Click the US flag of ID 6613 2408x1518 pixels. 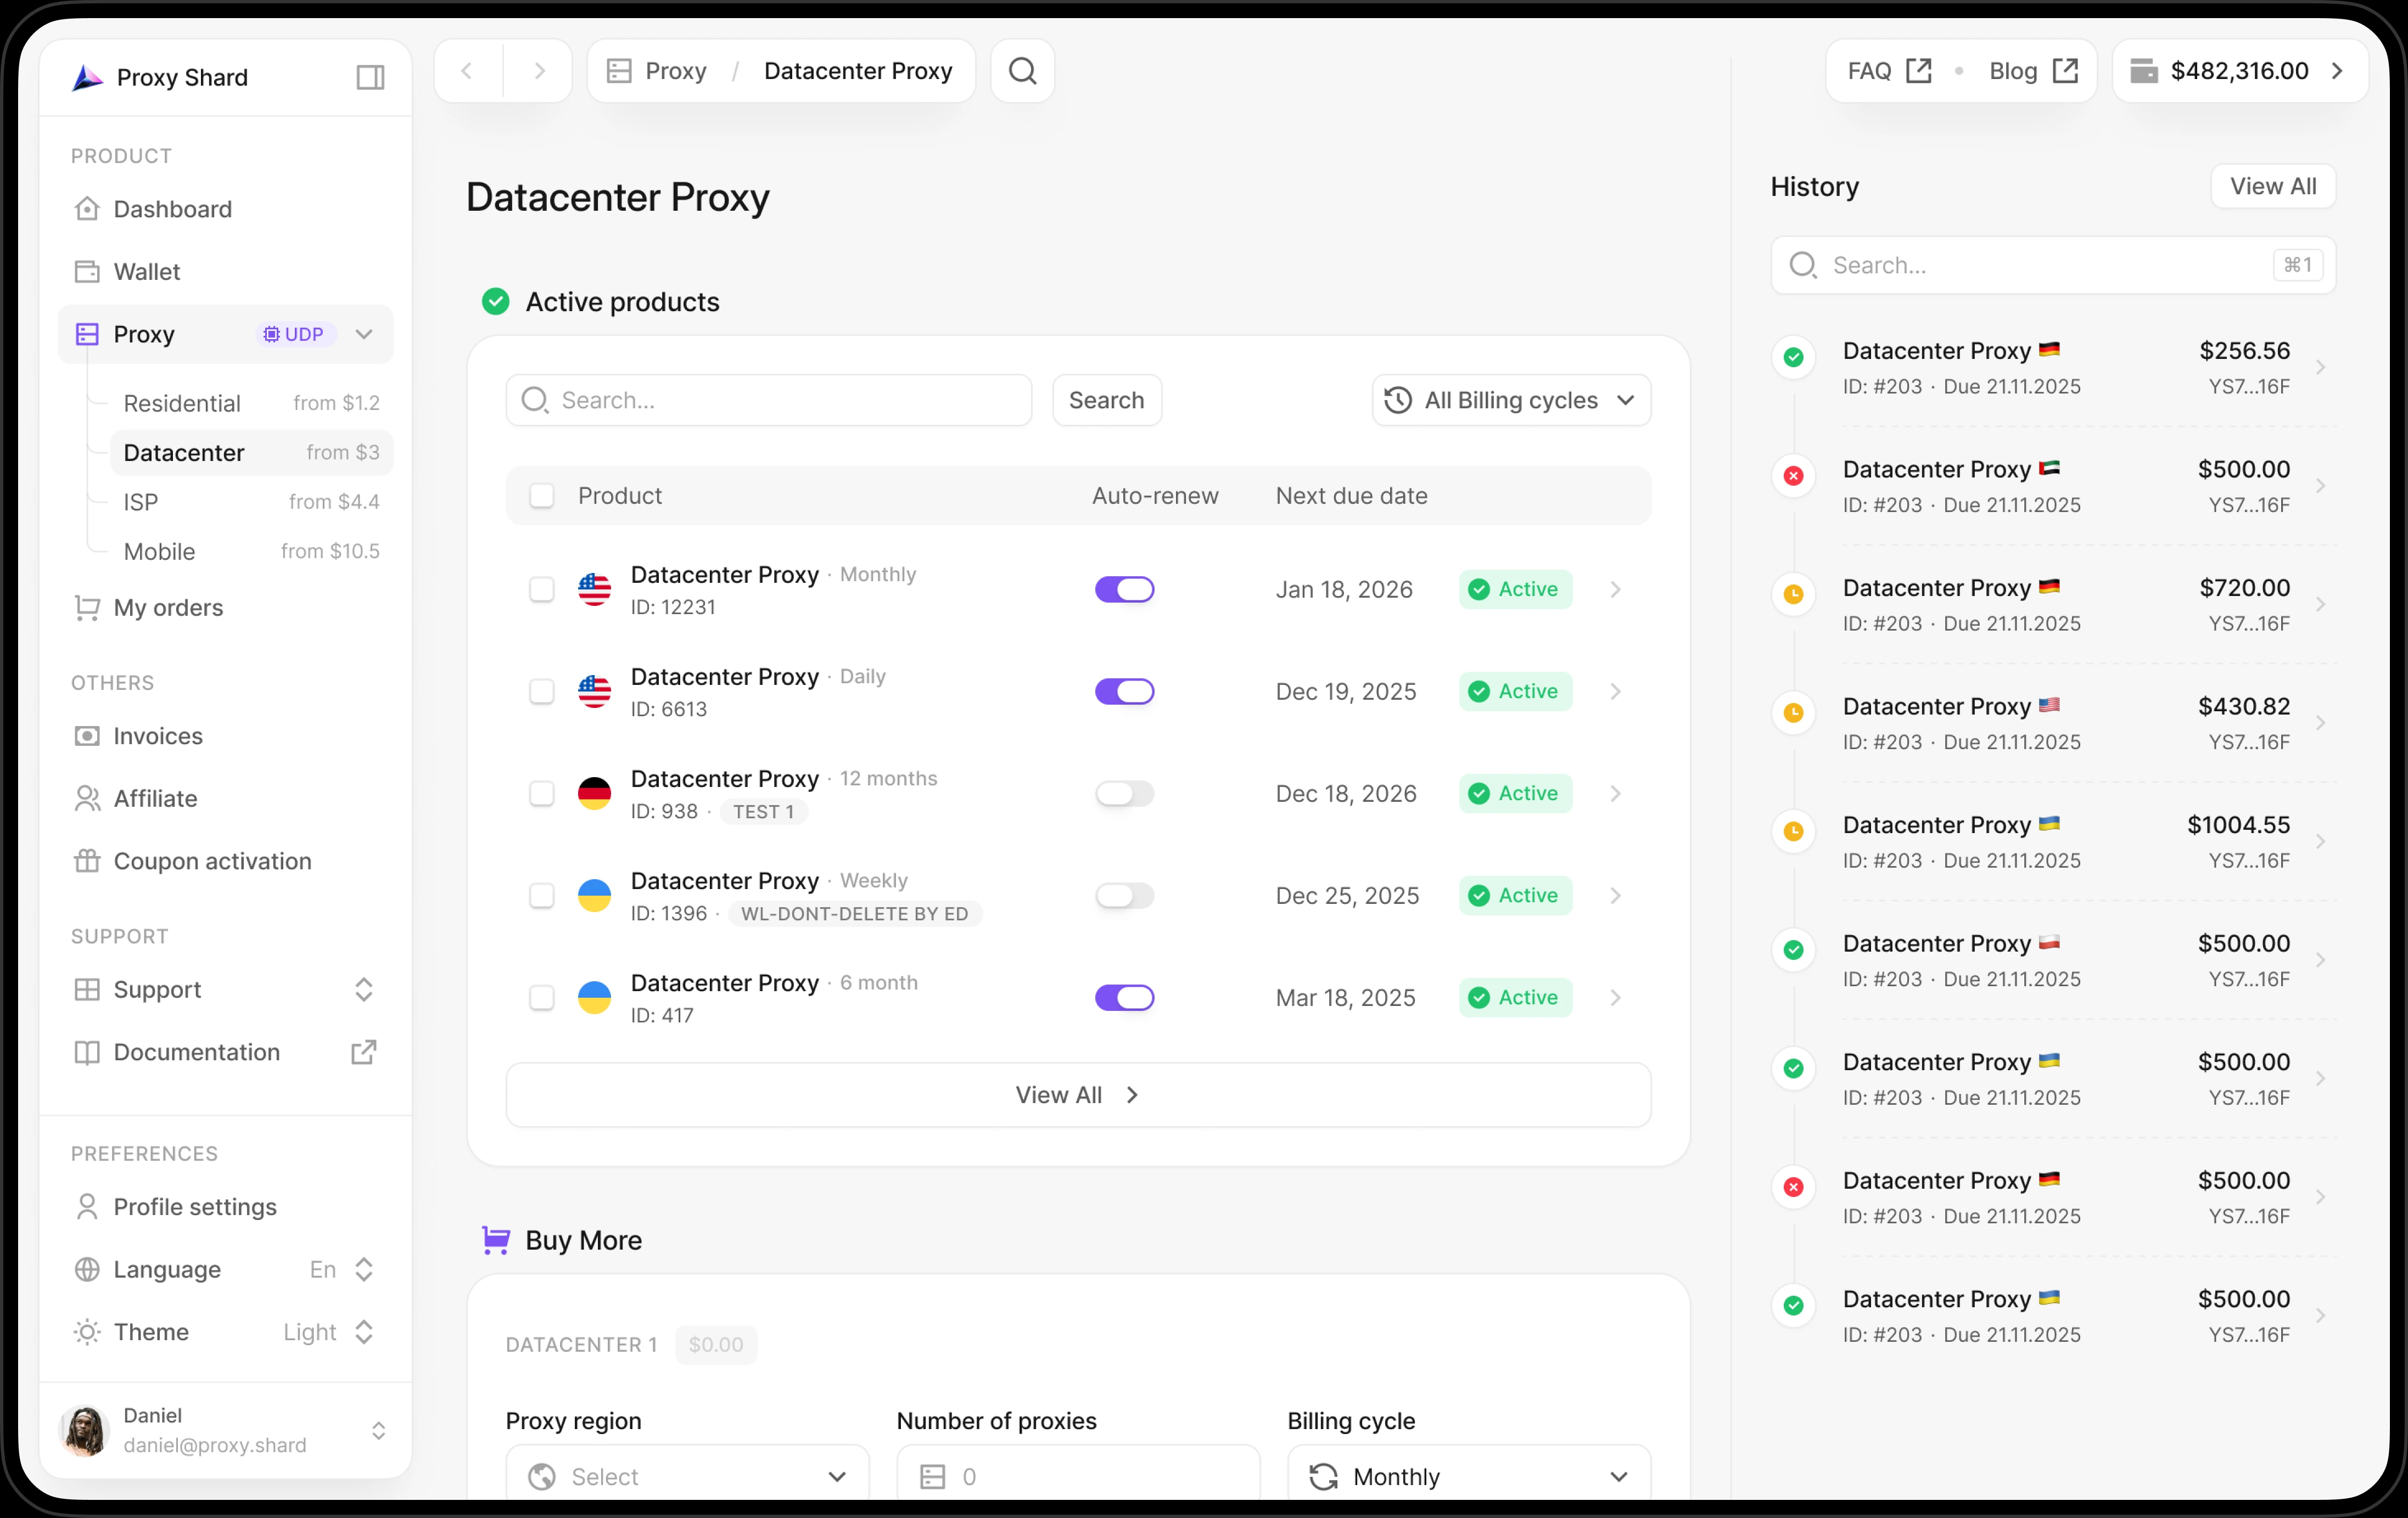tap(594, 691)
